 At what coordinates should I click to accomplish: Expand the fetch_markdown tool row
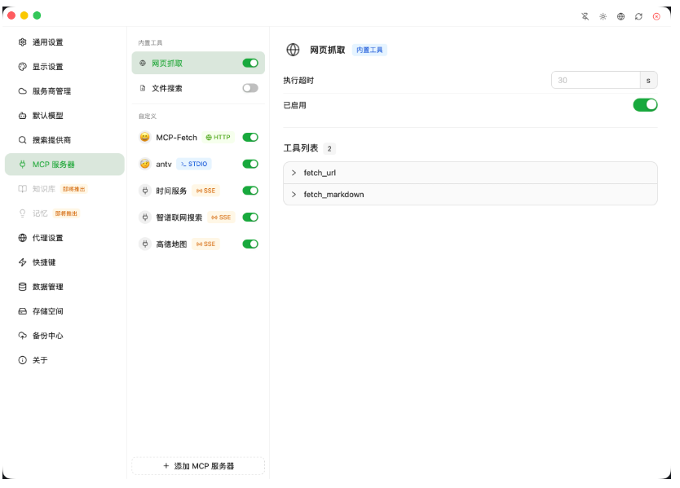pyautogui.click(x=470, y=195)
